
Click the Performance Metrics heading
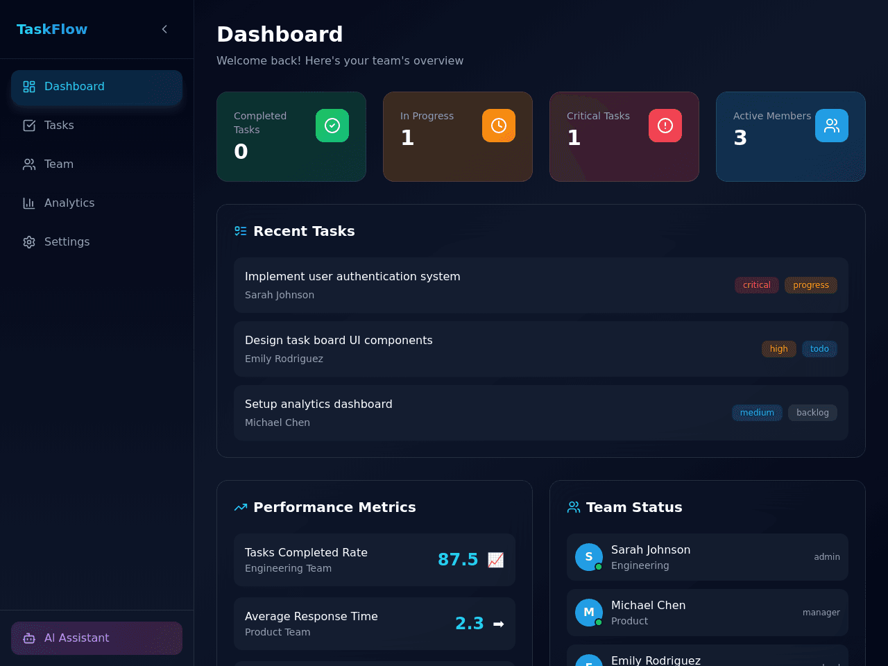click(334, 507)
